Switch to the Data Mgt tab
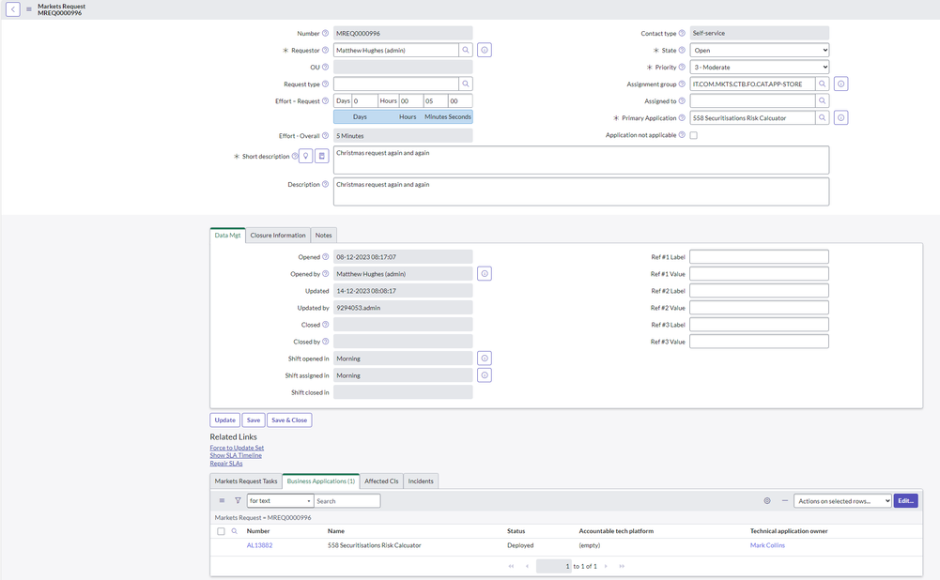Screen dimensions: 940x580 [x=228, y=236]
